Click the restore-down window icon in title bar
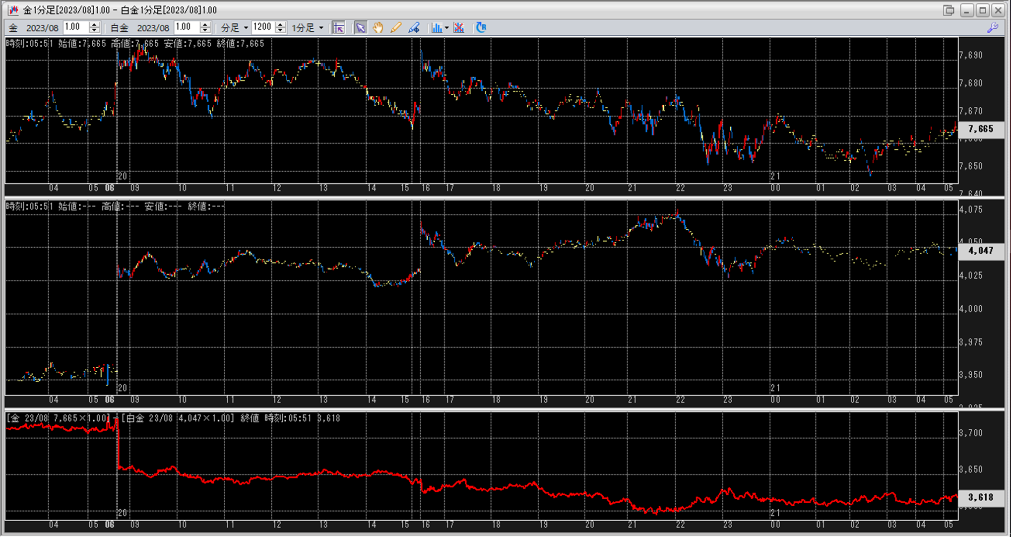1011x537 pixels. [x=948, y=10]
